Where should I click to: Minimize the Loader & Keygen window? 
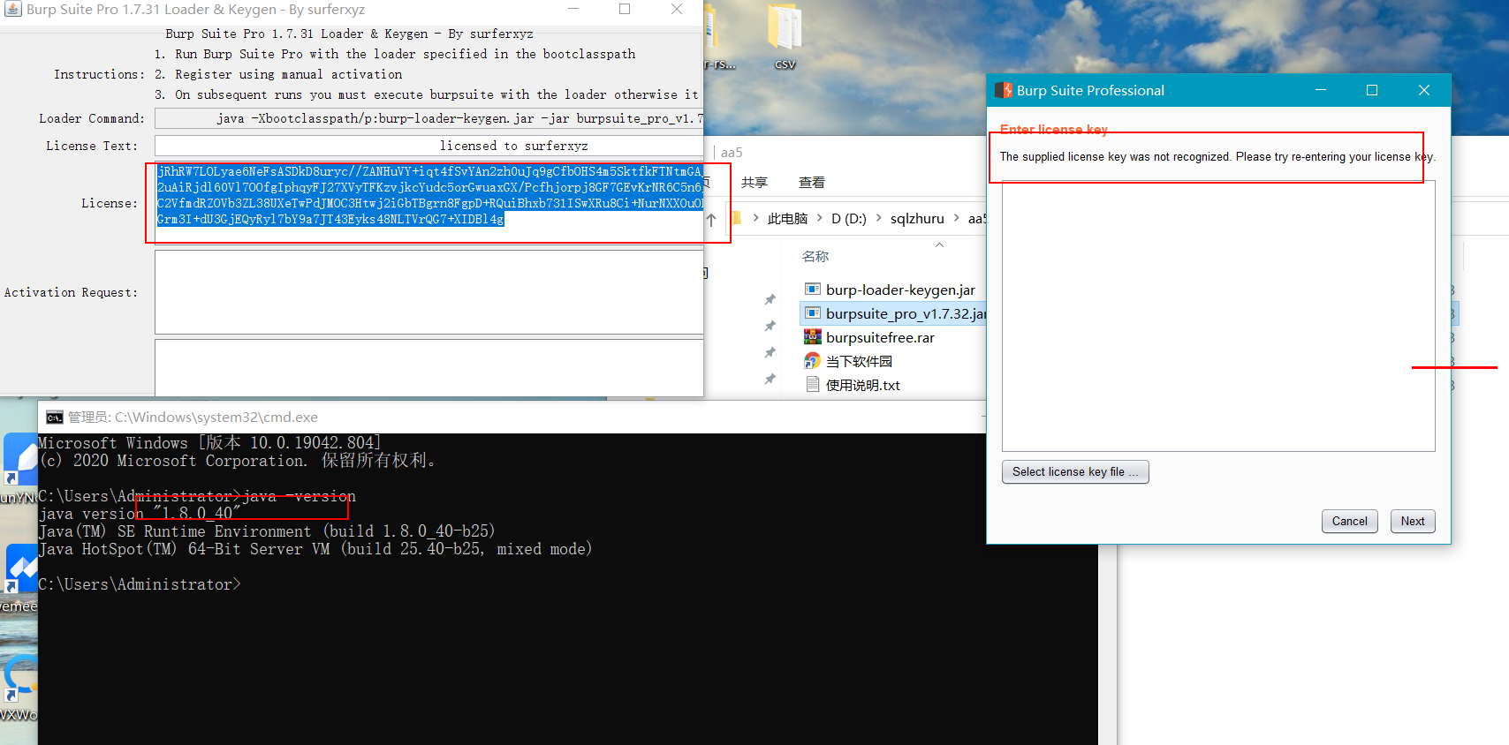(573, 9)
